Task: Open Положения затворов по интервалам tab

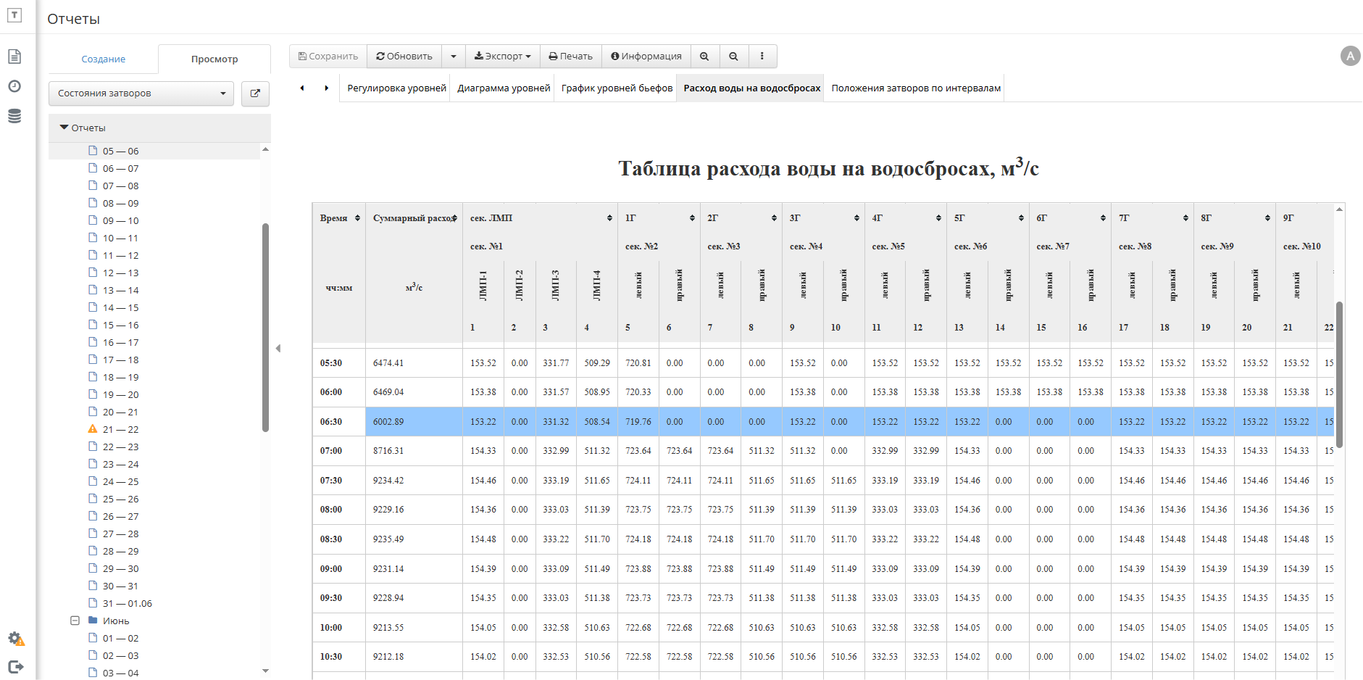Action: 916,88
